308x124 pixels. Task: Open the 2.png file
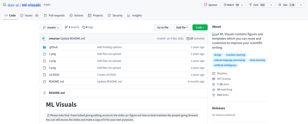click(x=52, y=61)
